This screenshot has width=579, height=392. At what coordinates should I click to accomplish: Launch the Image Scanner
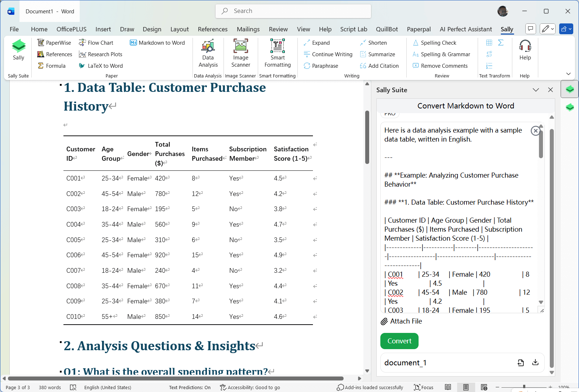pos(240,53)
